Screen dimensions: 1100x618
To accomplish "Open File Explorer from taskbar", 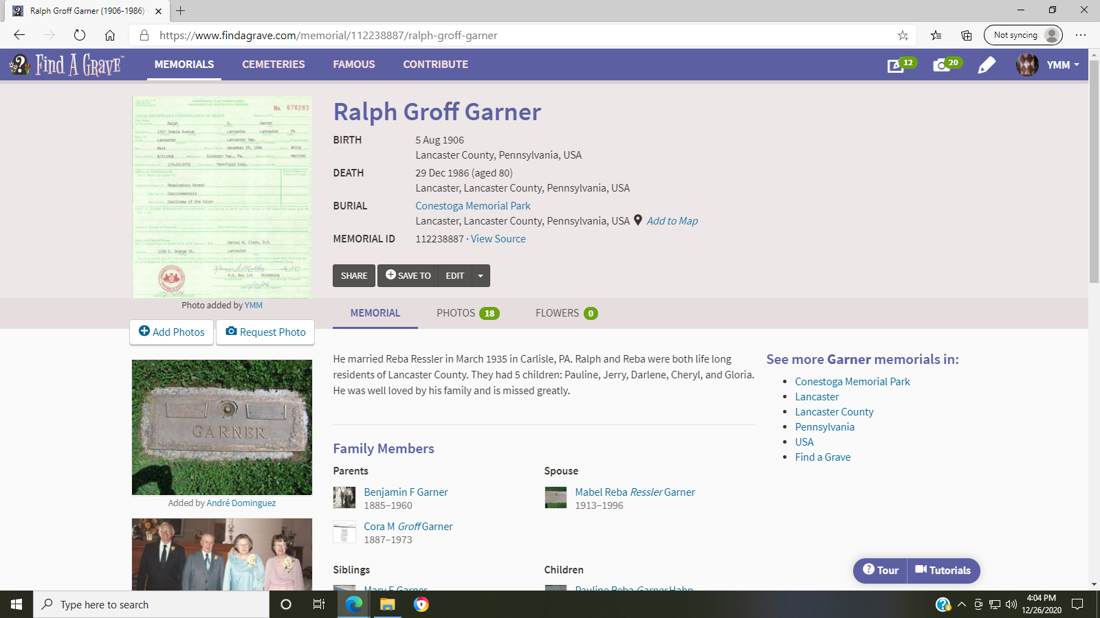I will click(387, 604).
